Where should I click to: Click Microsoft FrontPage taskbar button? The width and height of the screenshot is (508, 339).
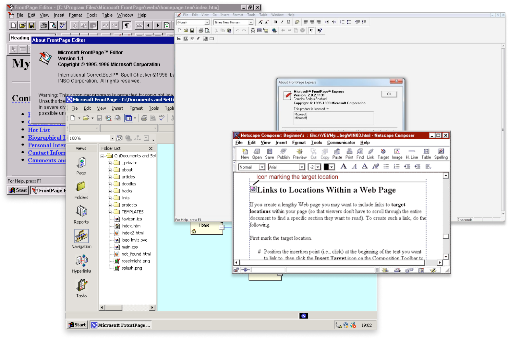(121, 325)
